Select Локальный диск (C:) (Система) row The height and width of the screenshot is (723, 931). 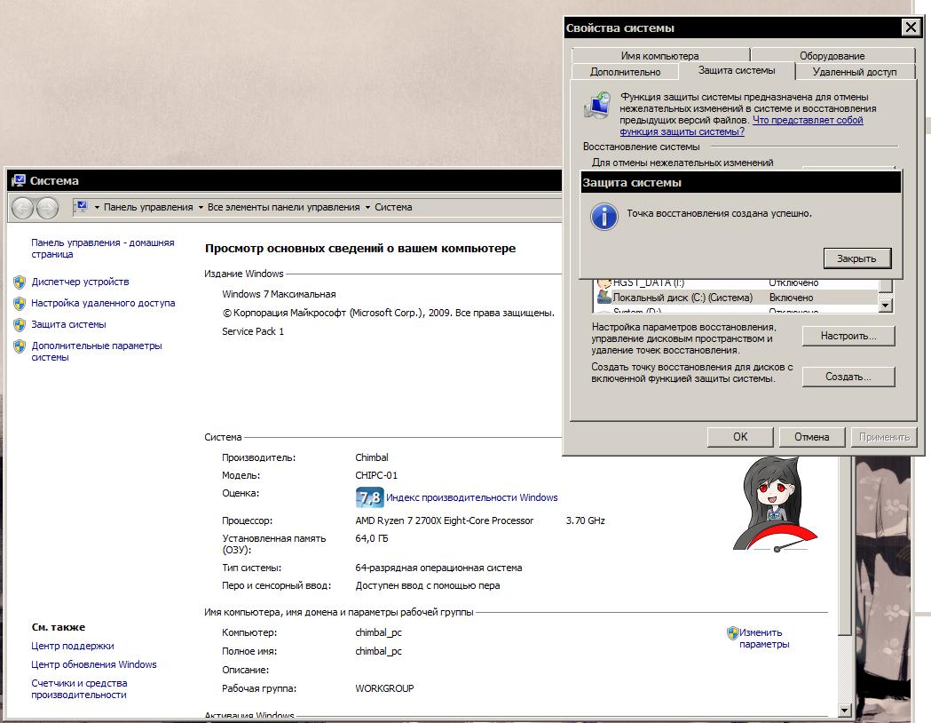[737, 298]
